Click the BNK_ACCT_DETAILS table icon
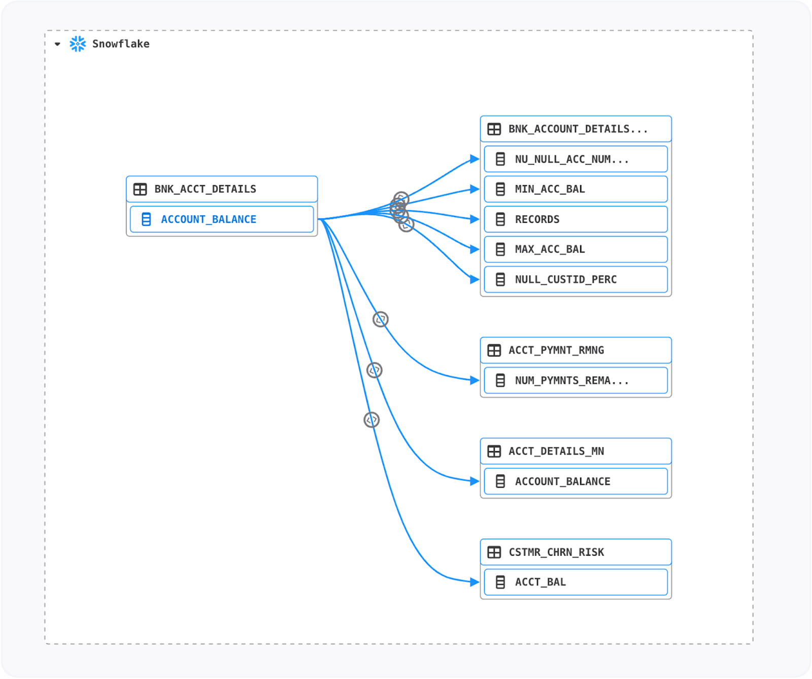812x679 pixels. [140, 189]
